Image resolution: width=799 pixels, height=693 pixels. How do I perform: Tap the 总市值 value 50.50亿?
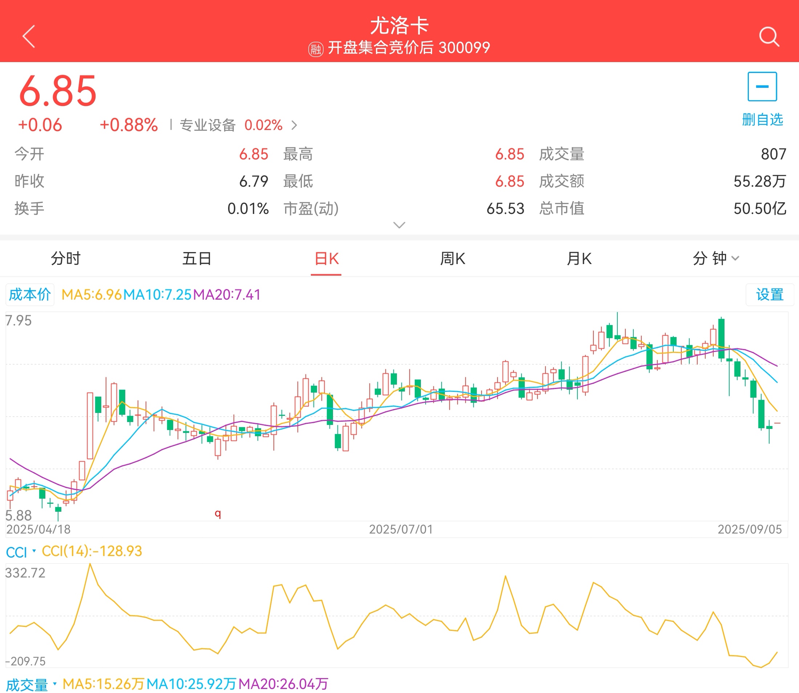pyautogui.click(x=759, y=208)
